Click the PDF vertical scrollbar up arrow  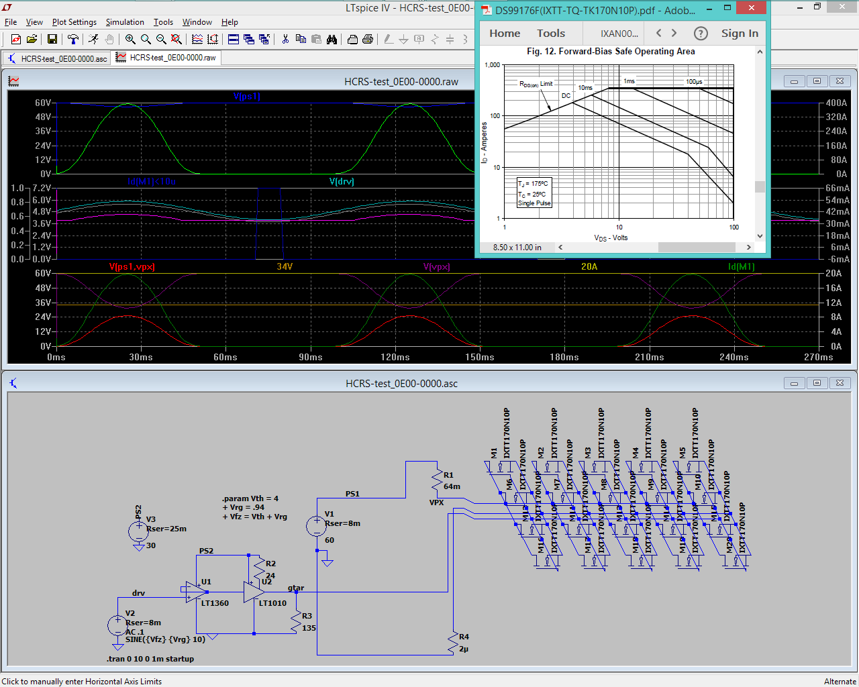[x=760, y=52]
